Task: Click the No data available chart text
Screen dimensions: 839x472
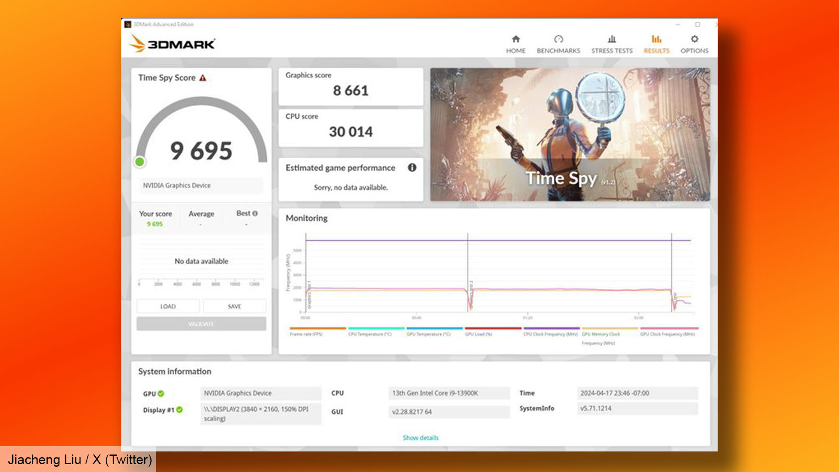Action: pos(201,261)
